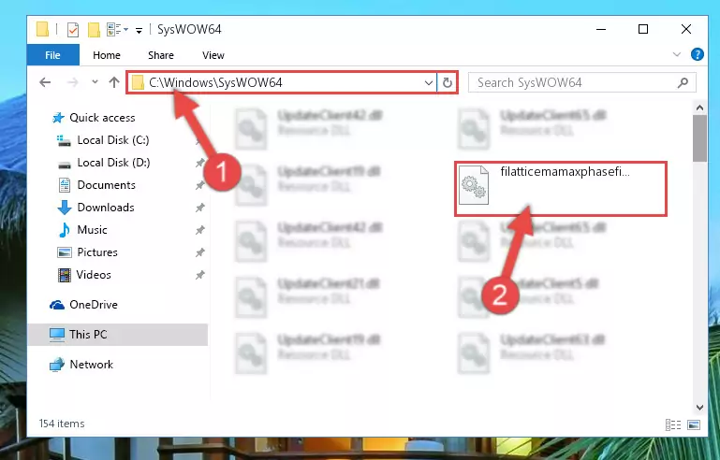Expand the ribbon with the chevron
Viewport: 720px width, 460px height.
tap(676, 54)
